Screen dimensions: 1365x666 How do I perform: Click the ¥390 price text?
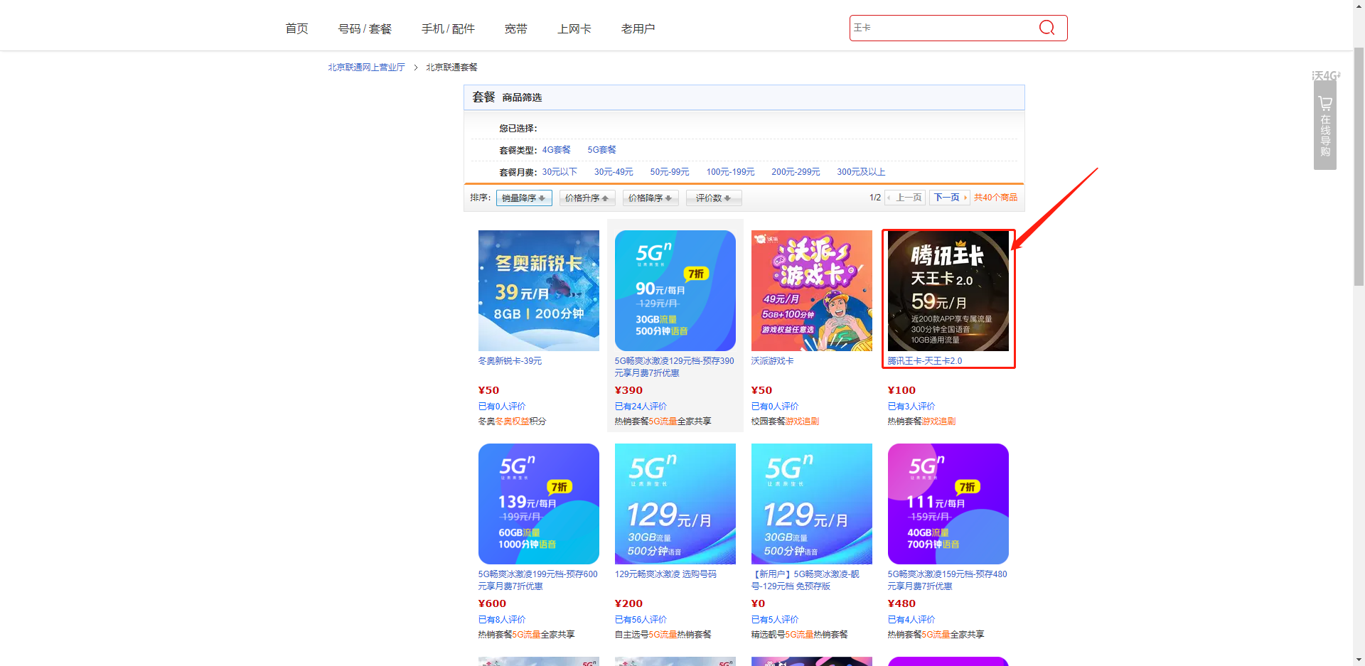[x=628, y=390]
